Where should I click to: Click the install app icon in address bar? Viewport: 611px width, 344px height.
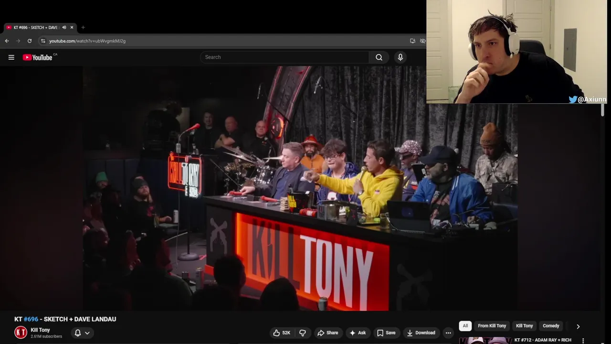pyautogui.click(x=412, y=41)
